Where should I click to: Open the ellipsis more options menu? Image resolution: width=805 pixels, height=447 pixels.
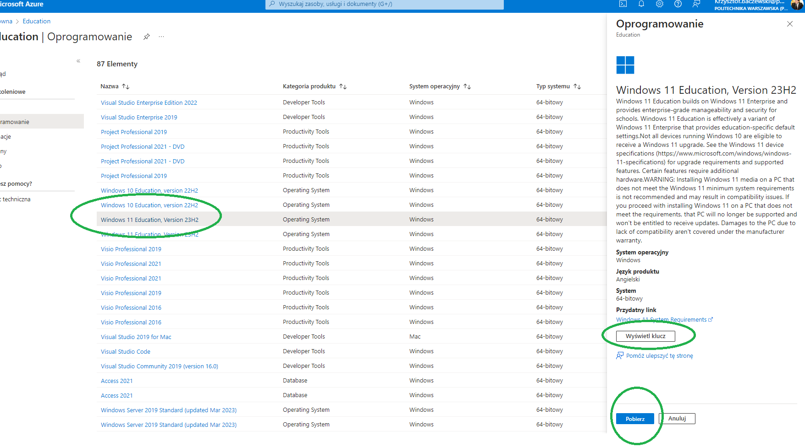pos(161,37)
